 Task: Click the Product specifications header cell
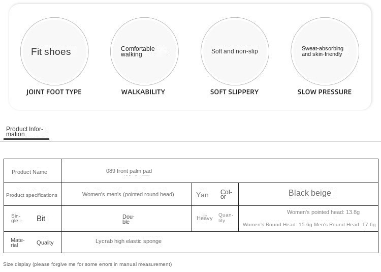pyautogui.click(x=32, y=195)
